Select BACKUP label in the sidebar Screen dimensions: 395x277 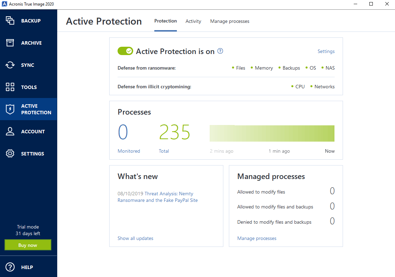click(31, 21)
